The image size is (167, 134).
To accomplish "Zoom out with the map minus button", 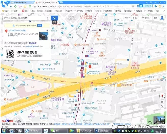I will point(162,113).
